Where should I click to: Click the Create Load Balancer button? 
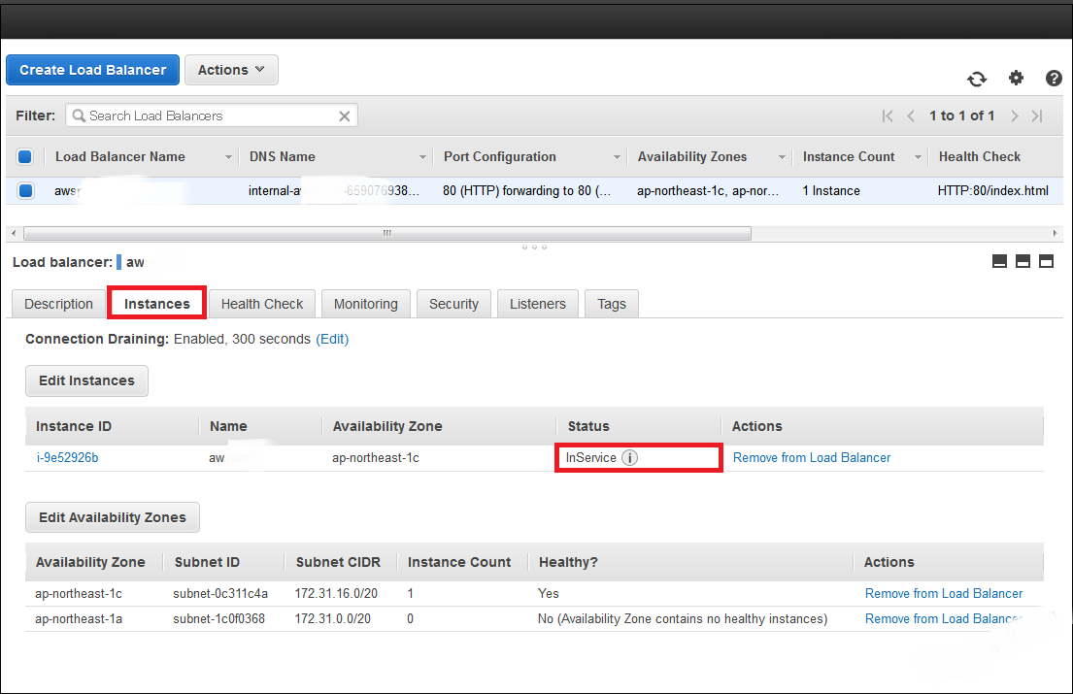tap(92, 70)
